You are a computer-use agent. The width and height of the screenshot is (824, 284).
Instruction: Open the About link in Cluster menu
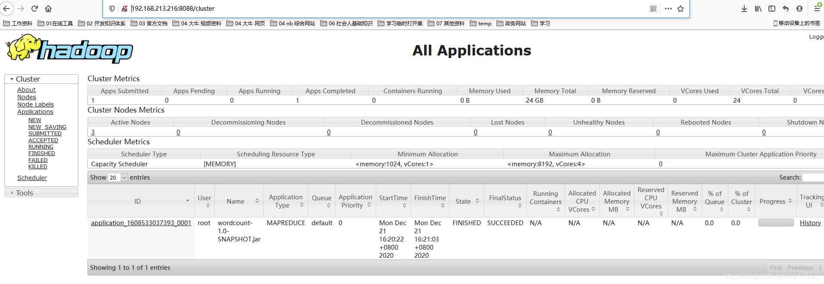[x=26, y=90]
